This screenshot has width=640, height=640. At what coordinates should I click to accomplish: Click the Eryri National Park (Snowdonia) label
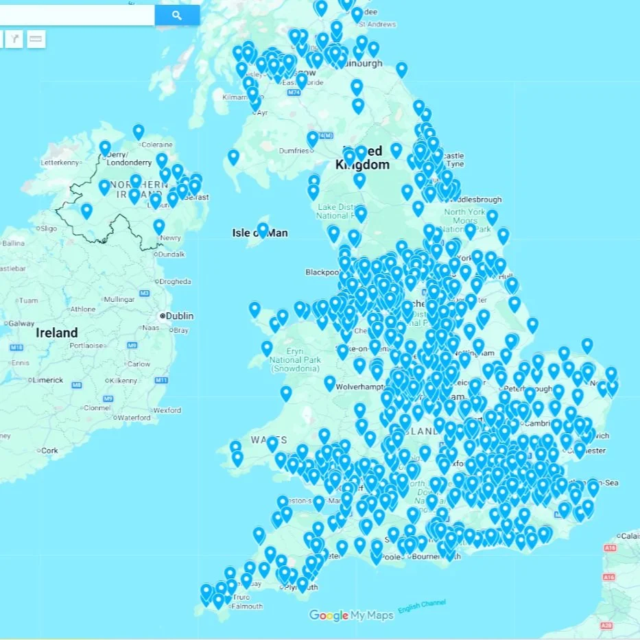click(x=295, y=359)
